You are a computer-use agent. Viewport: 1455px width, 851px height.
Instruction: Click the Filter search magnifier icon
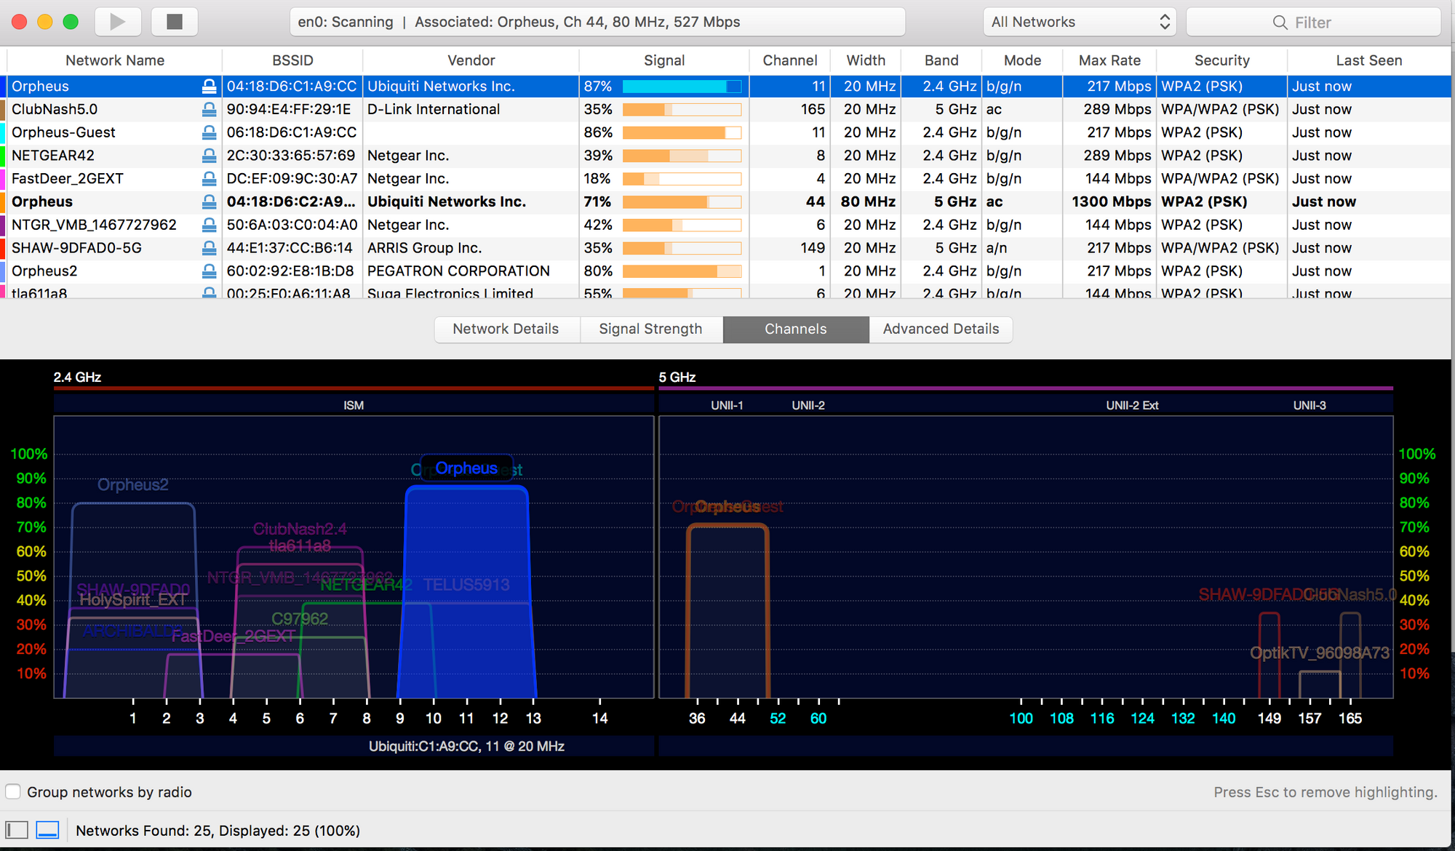[1280, 23]
